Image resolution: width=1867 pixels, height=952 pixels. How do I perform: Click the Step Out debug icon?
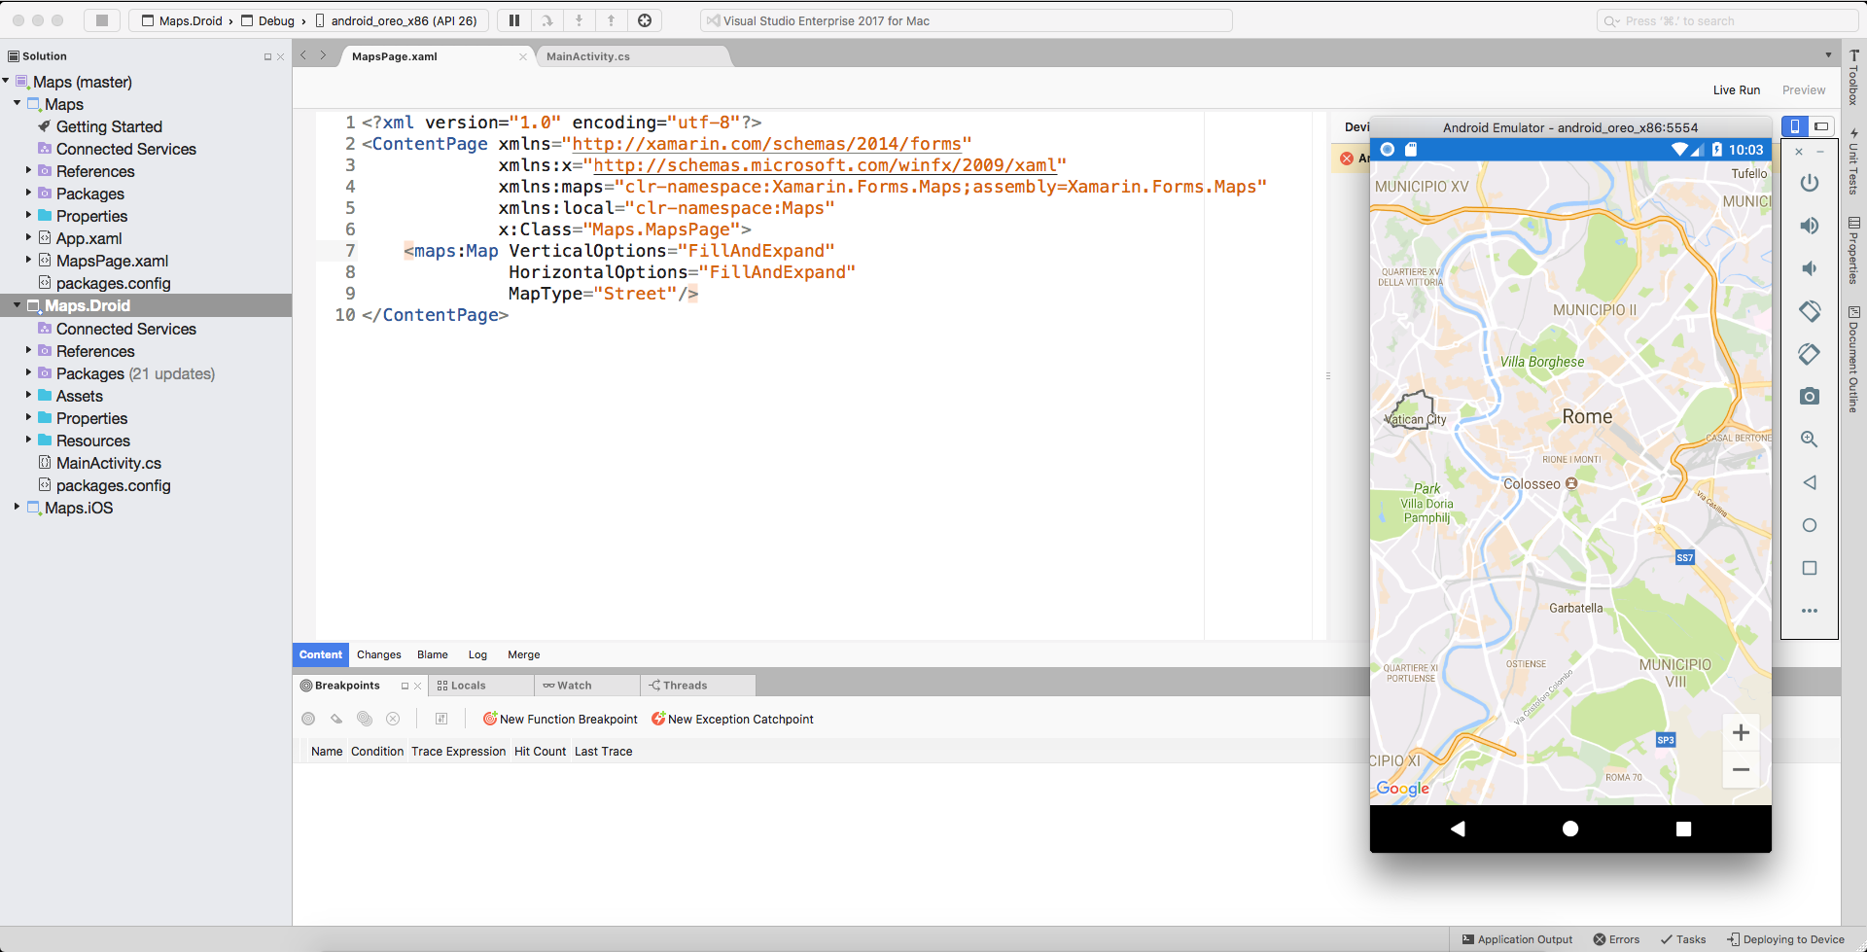611,20
